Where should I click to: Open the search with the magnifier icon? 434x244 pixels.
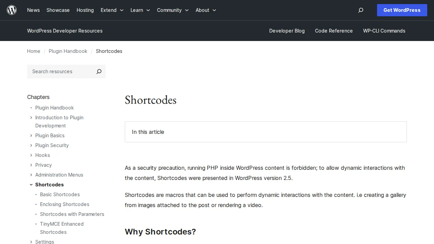point(360,10)
